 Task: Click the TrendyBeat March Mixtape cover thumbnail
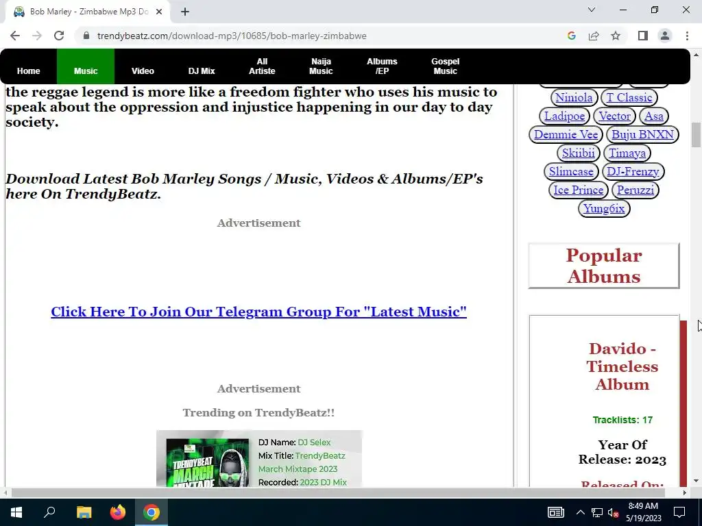click(x=207, y=462)
